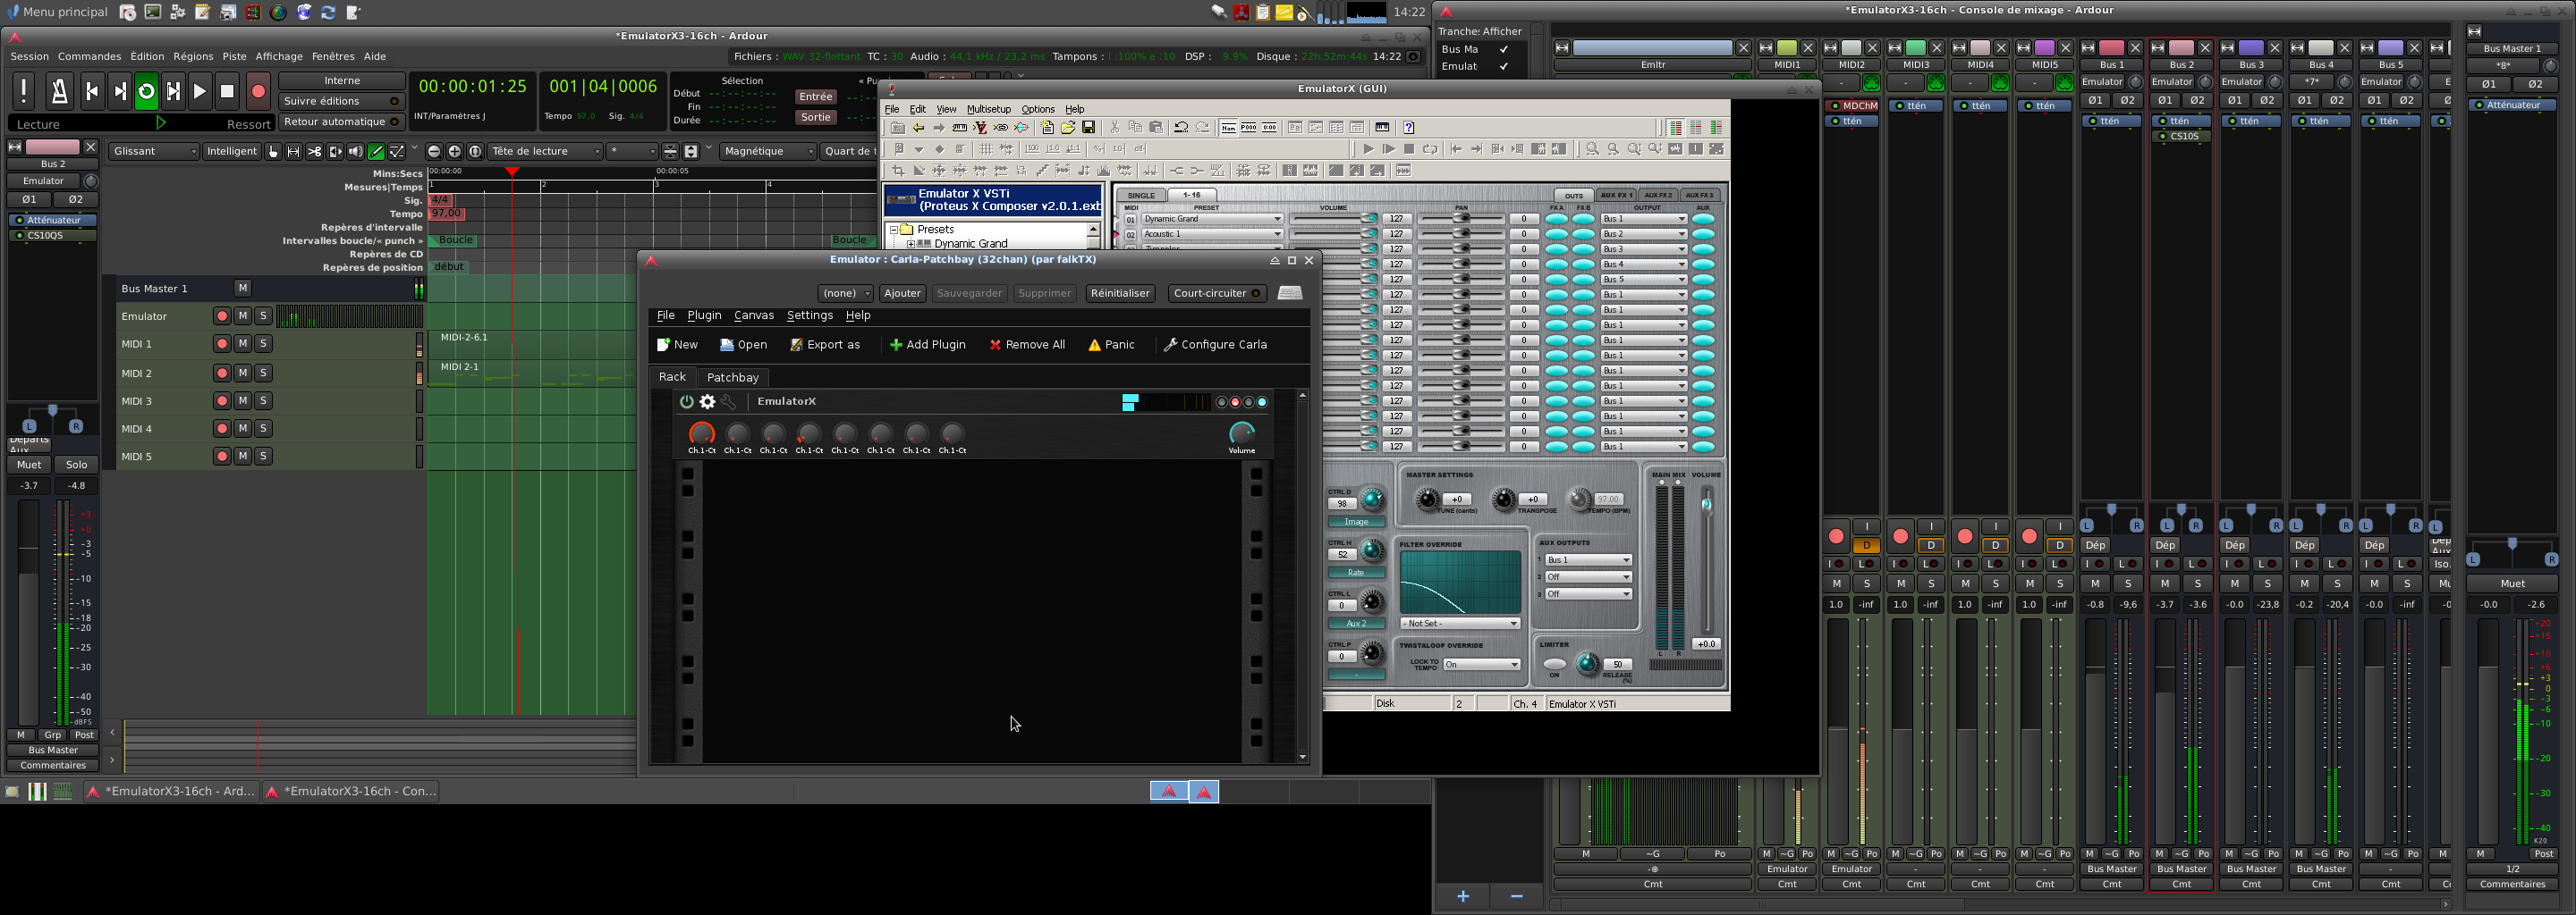
Task: Click the virtual keyboard icon in Carla
Action: (x=1290, y=293)
